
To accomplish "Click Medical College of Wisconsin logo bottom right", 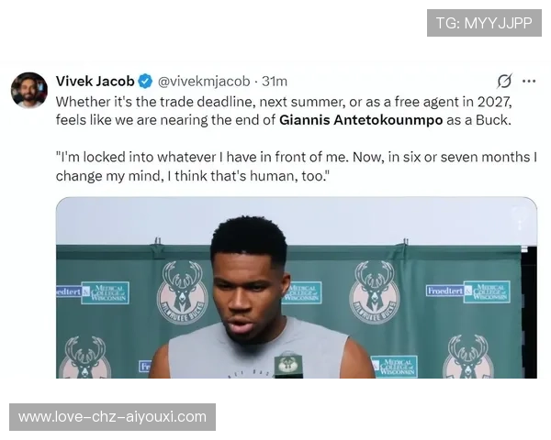I will pos(394,367).
